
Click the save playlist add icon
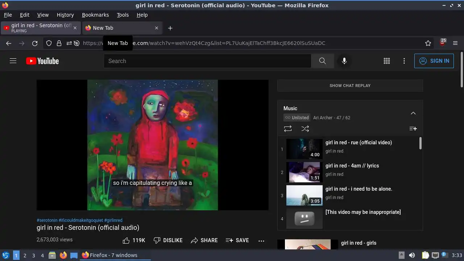pyautogui.click(x=413, y=129)
